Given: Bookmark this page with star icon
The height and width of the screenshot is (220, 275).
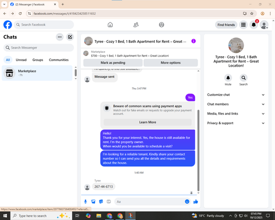Looking at the screenshot, I should pos(252,14).
